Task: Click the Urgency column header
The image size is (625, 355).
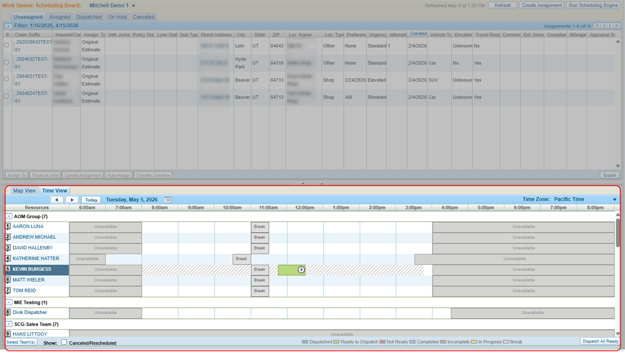Action: (377, 34)
